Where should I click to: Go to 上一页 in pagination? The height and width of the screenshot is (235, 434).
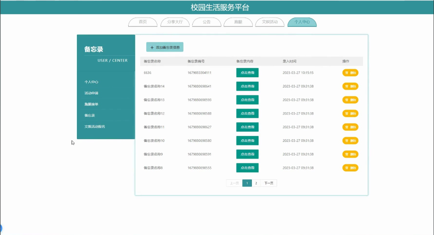234,183
